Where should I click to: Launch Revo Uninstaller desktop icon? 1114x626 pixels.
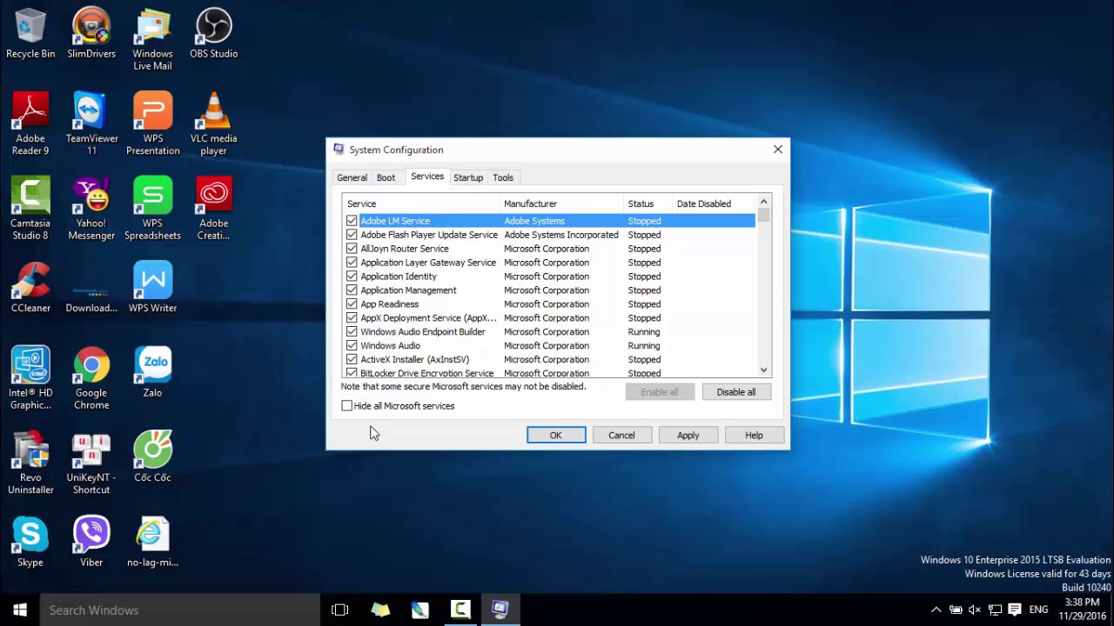(x=30, y=463)
